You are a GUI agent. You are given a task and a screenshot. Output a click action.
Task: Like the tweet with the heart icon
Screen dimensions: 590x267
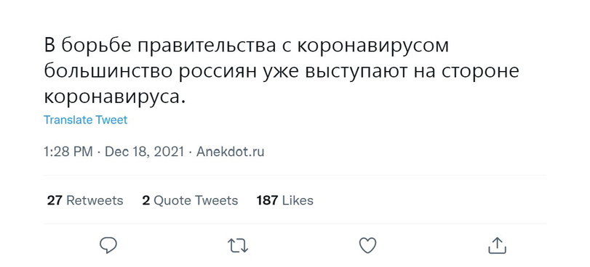click(x=367, y=246)
